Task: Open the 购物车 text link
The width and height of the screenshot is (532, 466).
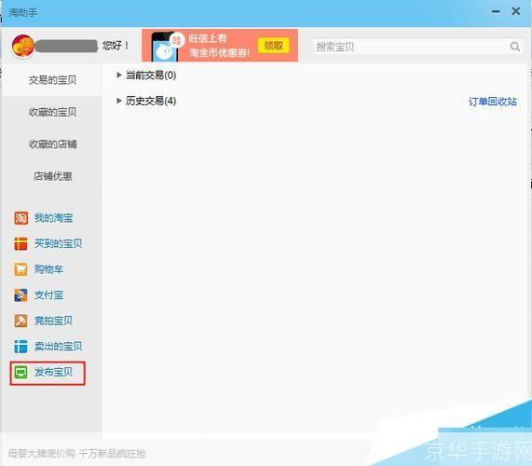Action: pos(48,269)
